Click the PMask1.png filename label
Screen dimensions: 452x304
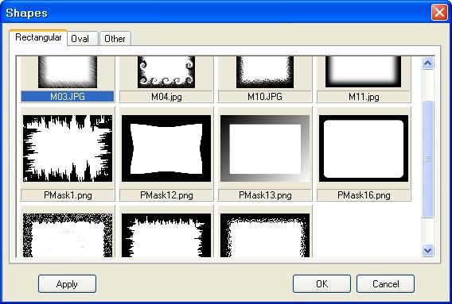[x=68, y=195]
